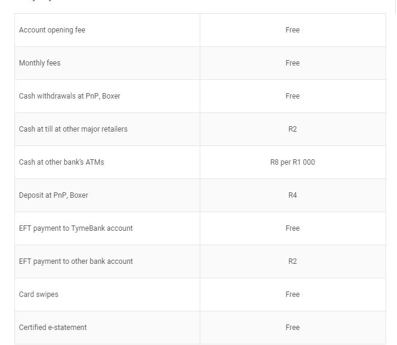The image size is (397, 345).
Task: Click the 'R4' deposit fee value
Action: pos(292,195)
